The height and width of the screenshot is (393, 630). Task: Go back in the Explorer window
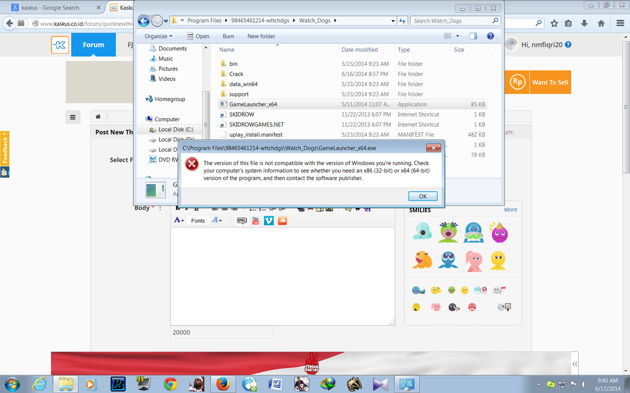(x=143, y=21)
